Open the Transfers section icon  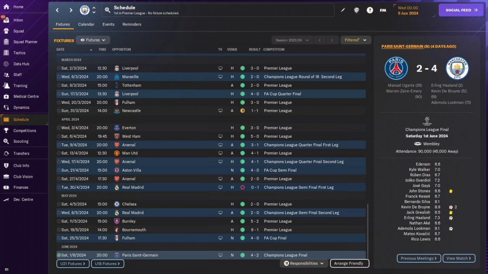[6, 153]
